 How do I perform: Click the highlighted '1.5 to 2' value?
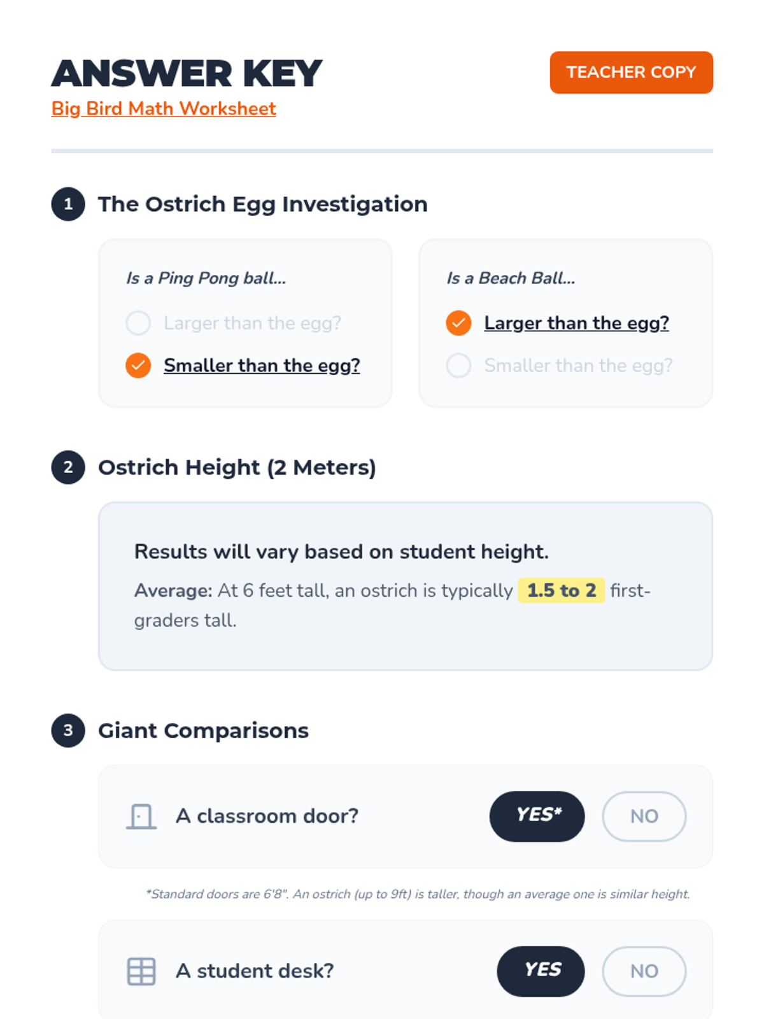coord(562,591)
